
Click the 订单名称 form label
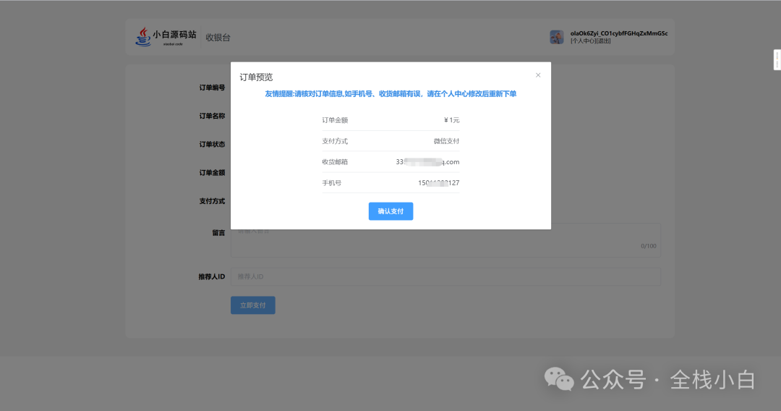click(212, 116)
